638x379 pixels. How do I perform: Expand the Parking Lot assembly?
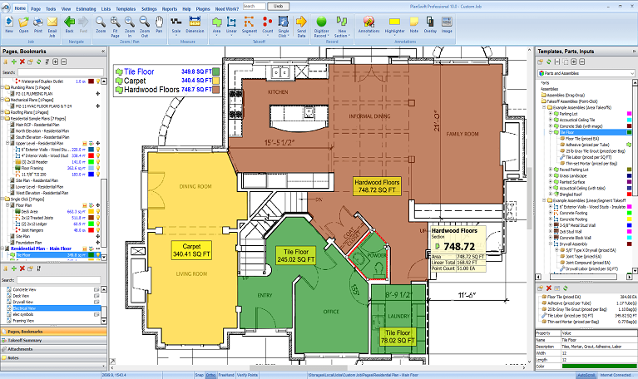(x=551, y=114)
